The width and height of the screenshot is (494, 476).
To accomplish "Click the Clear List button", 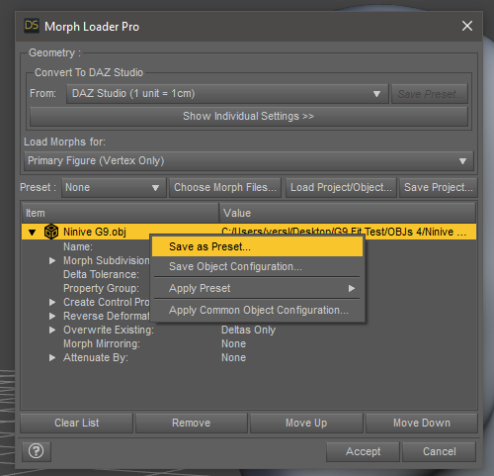I will click(77, 423).
